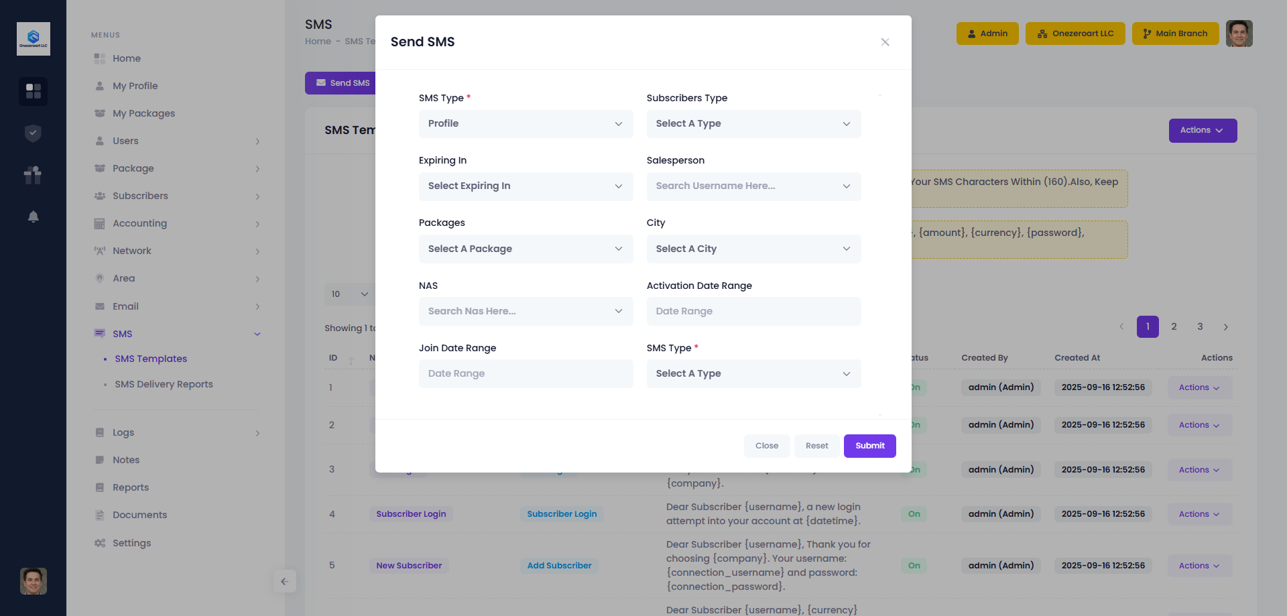Open the Select A Package dropdown
Viewport: 1287px width, 616px height.
click(x=526, y=249)
